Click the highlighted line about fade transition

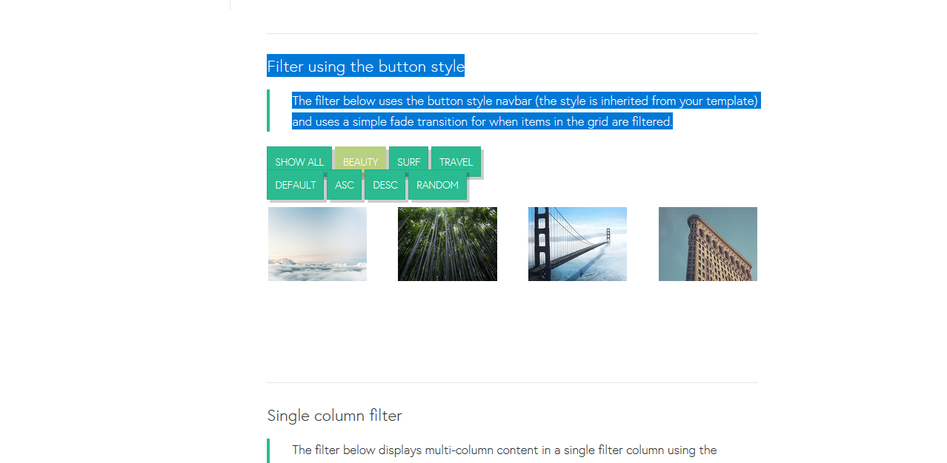click(x=482, y=121)
